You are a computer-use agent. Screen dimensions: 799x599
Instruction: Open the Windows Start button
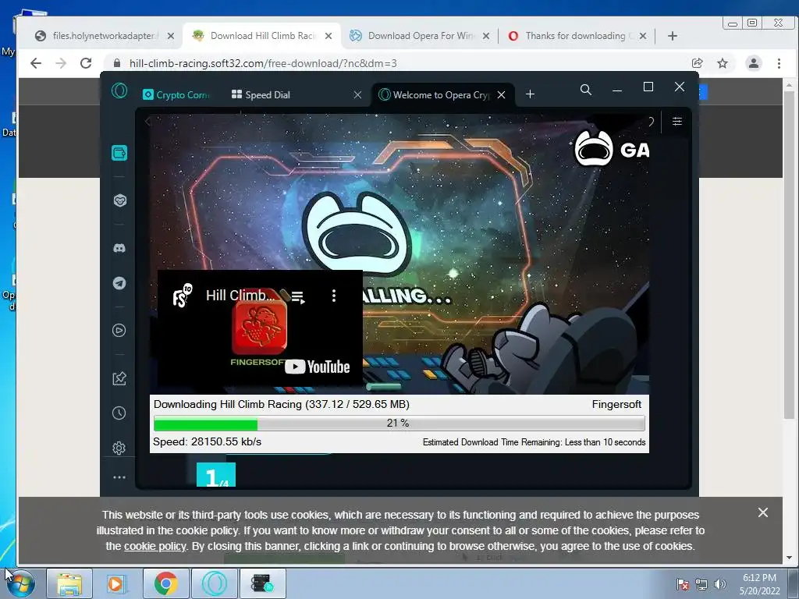coord(21,583)
